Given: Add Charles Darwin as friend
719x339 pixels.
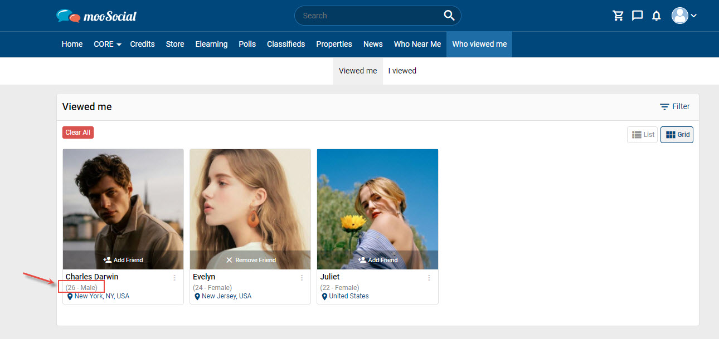Looking at the screenshot, I should [123, 260].
